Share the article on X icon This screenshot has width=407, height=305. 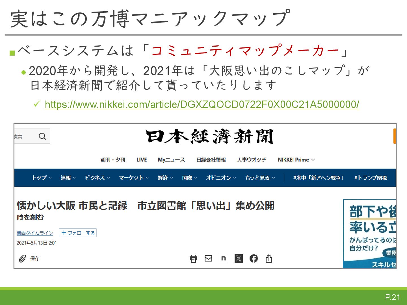[239, 258]
